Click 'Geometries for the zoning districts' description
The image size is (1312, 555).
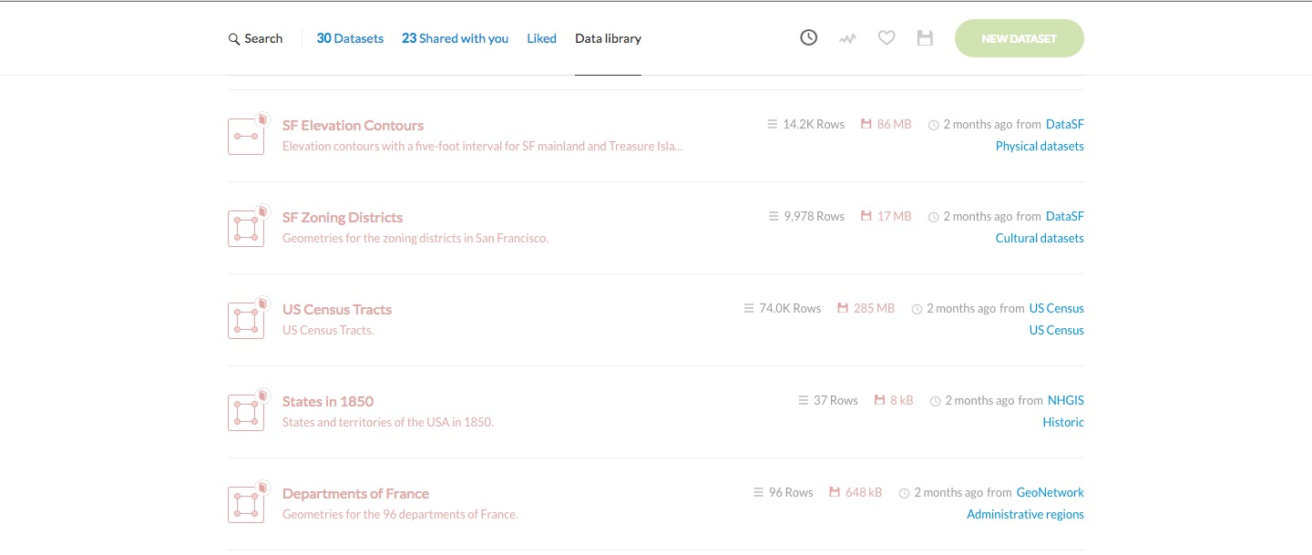pyautogui.click(x=415, y=238)
